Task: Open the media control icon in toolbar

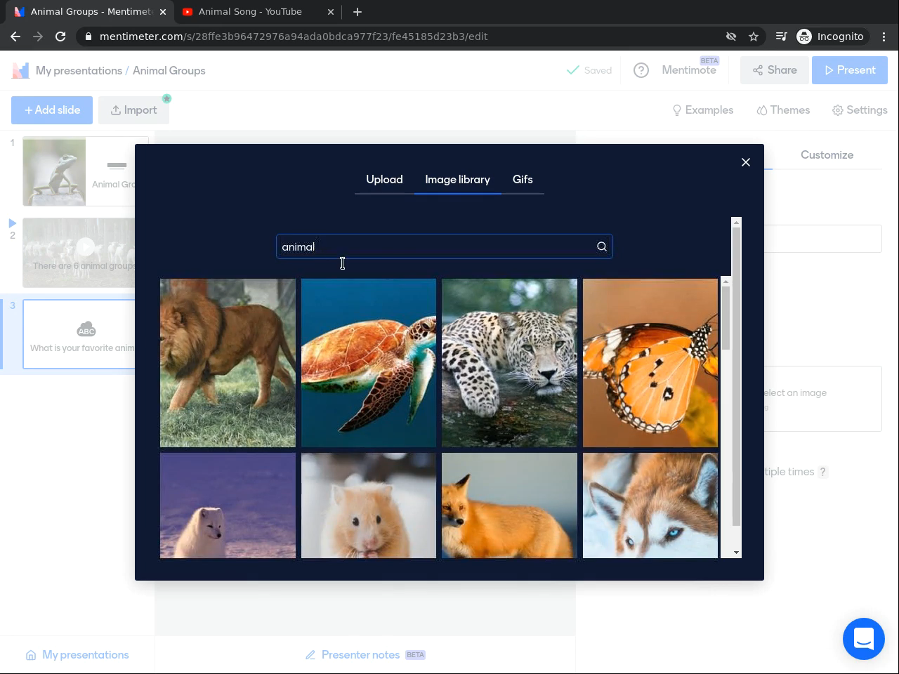Action: pos(781,37)
